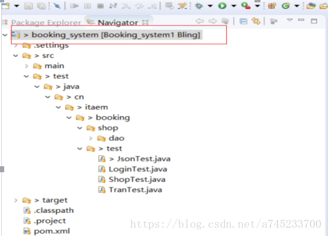328x236 pixels.
Task: Open the Run configurations dropdown arrow
Action: 234,6
